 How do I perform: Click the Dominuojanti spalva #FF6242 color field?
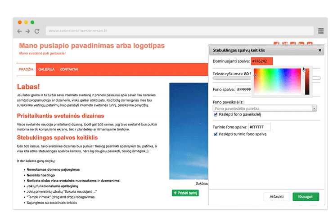coord(262,61)
